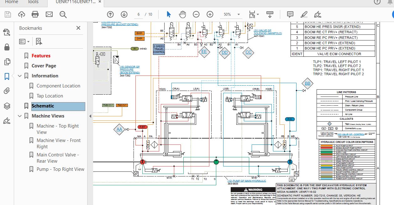Select the Machine Views bookmark
Image resolution: width=394 pixels, height=205 pixels.
[x=48, y=116]
